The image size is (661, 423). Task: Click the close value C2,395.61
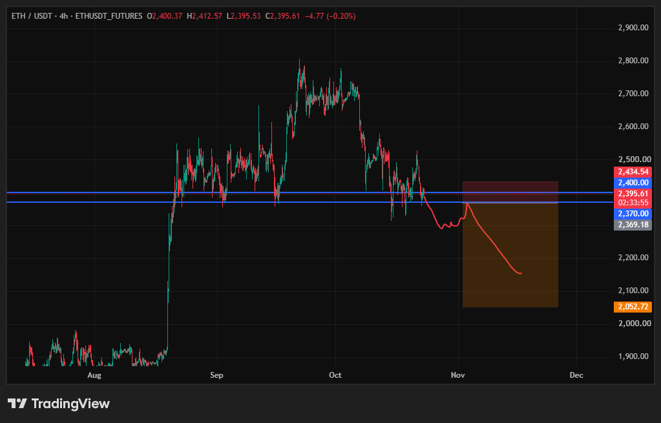(282, 16)
